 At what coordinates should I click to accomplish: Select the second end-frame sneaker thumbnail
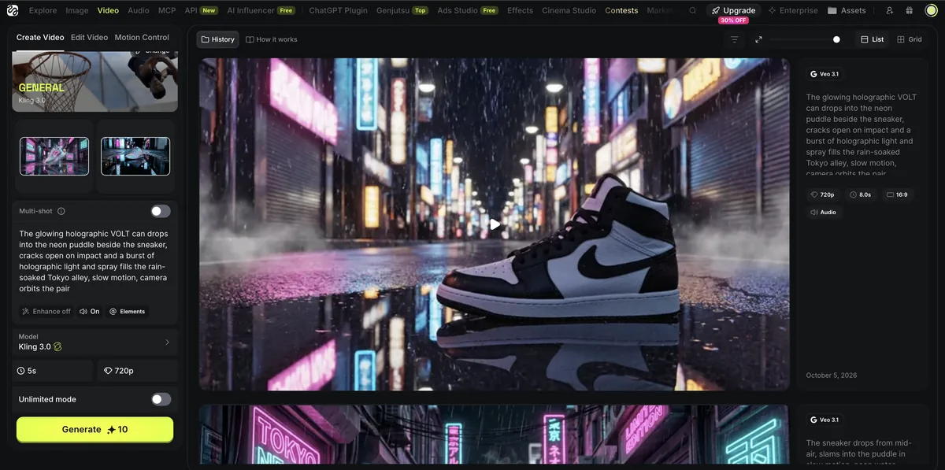click(x=135, y=156)
